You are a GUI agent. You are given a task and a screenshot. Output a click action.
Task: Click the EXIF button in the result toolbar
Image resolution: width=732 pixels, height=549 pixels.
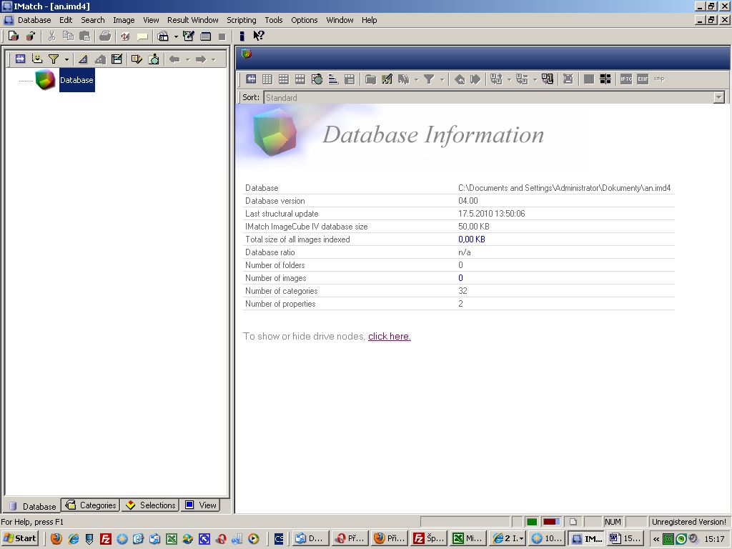(x=643, y=79)
